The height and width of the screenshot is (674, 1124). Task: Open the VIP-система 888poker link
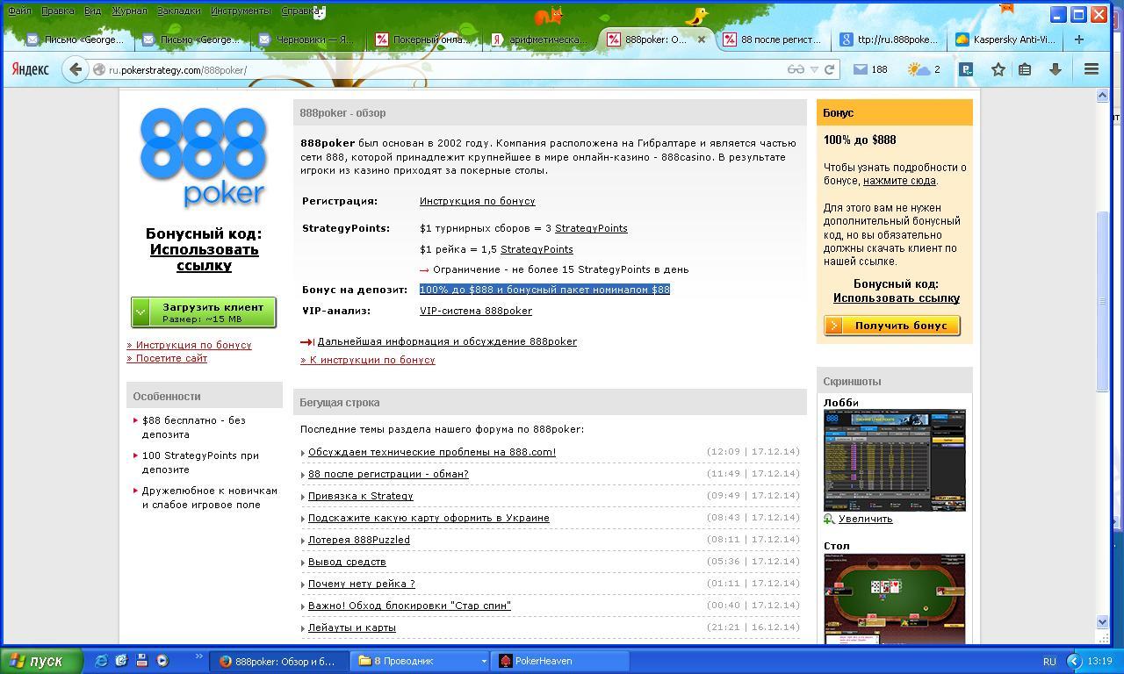[x=476, y=311]
